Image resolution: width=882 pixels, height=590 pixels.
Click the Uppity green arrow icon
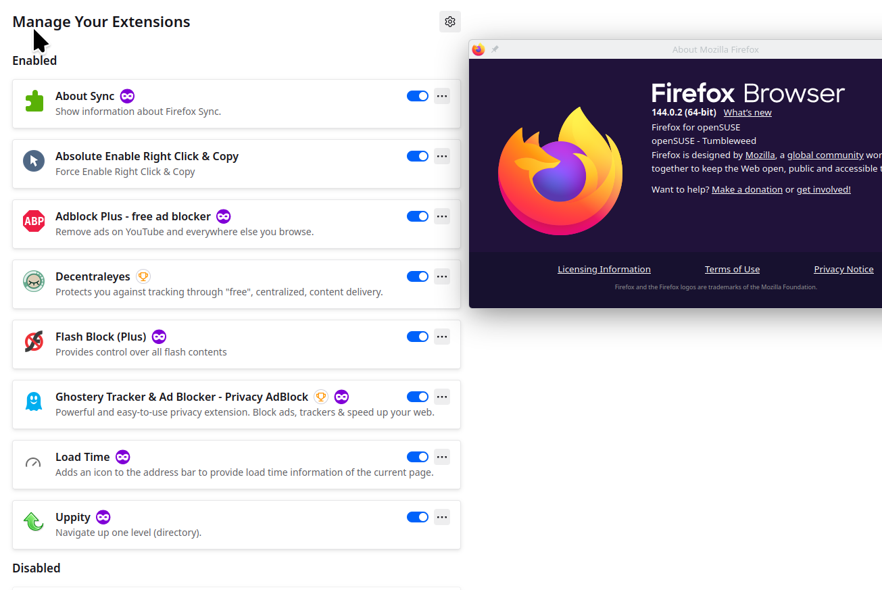pos(34,522)
